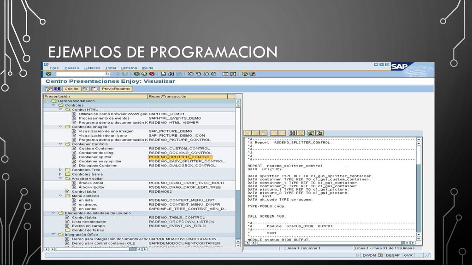The height and width of the screenshot is (265, 472).
Task: Click the Create new session icon
Action: pyautogui.click(x=225, y=74)
